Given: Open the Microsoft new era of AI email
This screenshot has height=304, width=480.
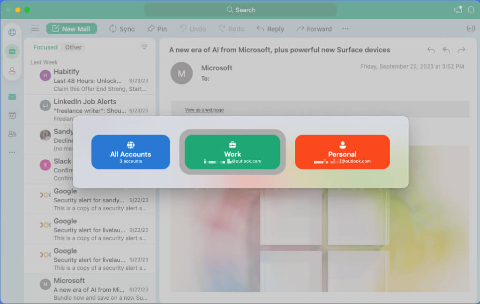Looking at the screenshot, I should point(90,289).
